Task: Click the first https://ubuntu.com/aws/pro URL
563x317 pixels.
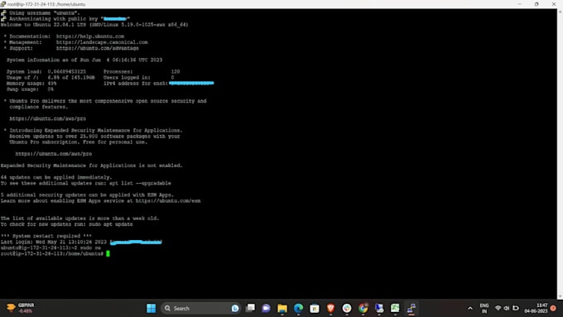Action: [48, 118]
